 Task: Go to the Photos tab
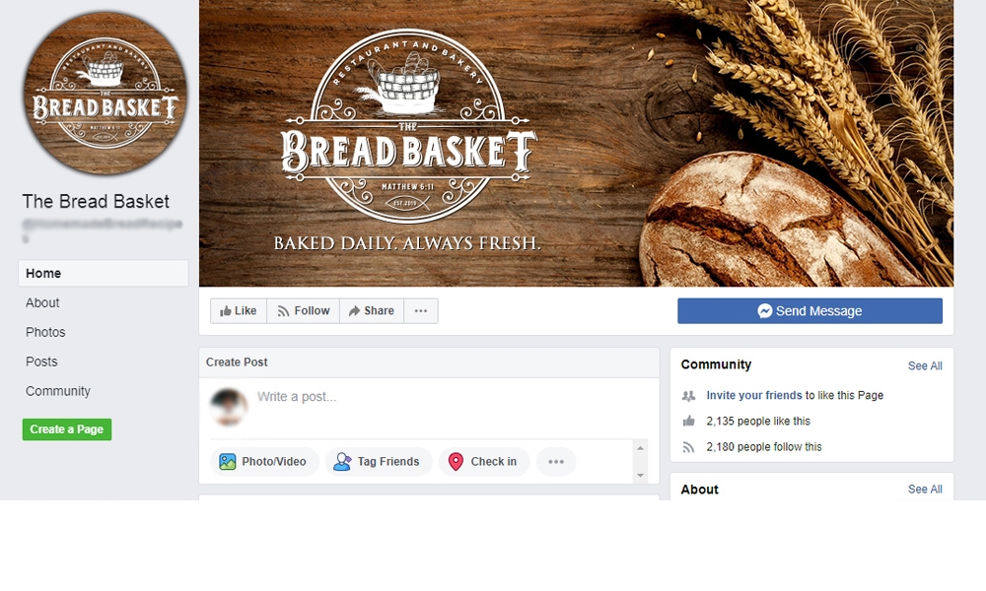tap(45, 332)
